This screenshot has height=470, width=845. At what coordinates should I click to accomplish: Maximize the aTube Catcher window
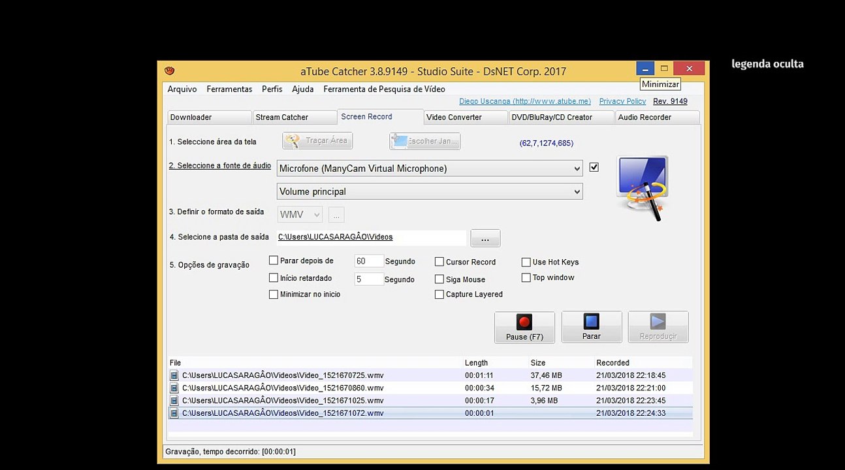click(664, 69)
